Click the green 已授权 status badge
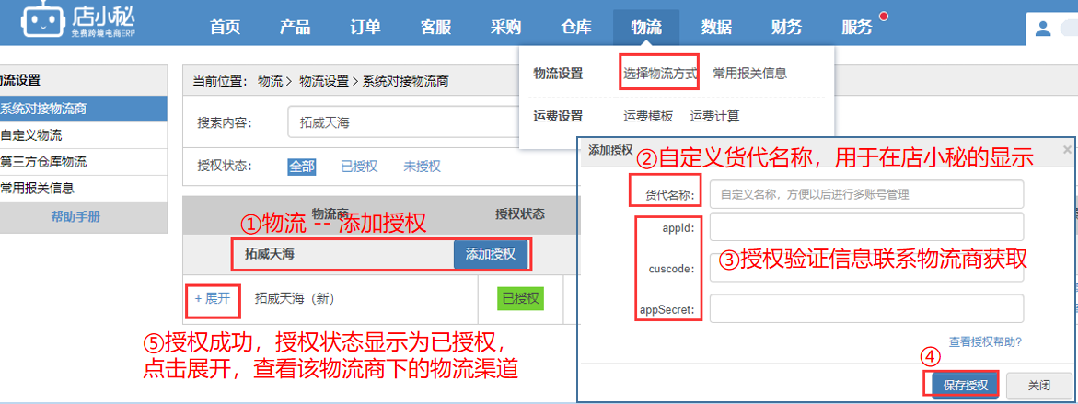1078x404 pixels. (x=520, y=299)
